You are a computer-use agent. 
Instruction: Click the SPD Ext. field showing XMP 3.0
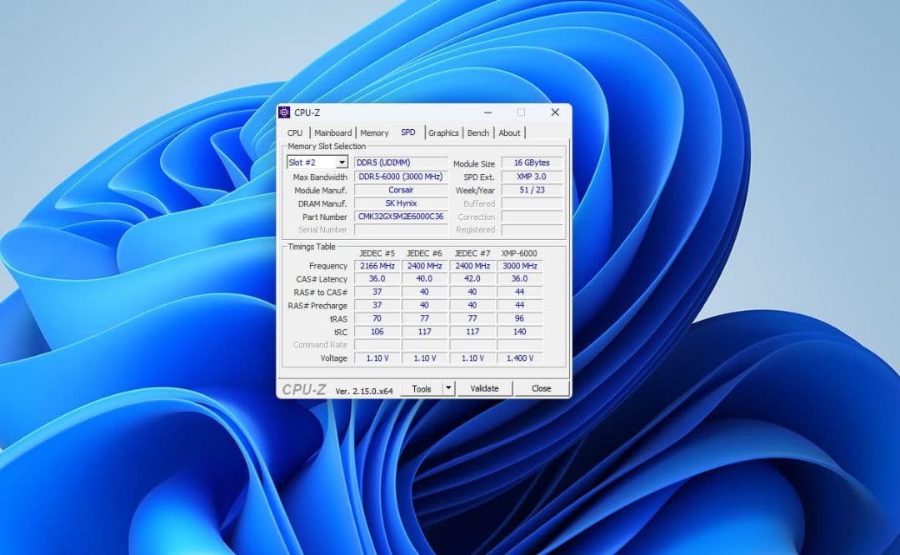pyautogui.click(x=532, y=176)
